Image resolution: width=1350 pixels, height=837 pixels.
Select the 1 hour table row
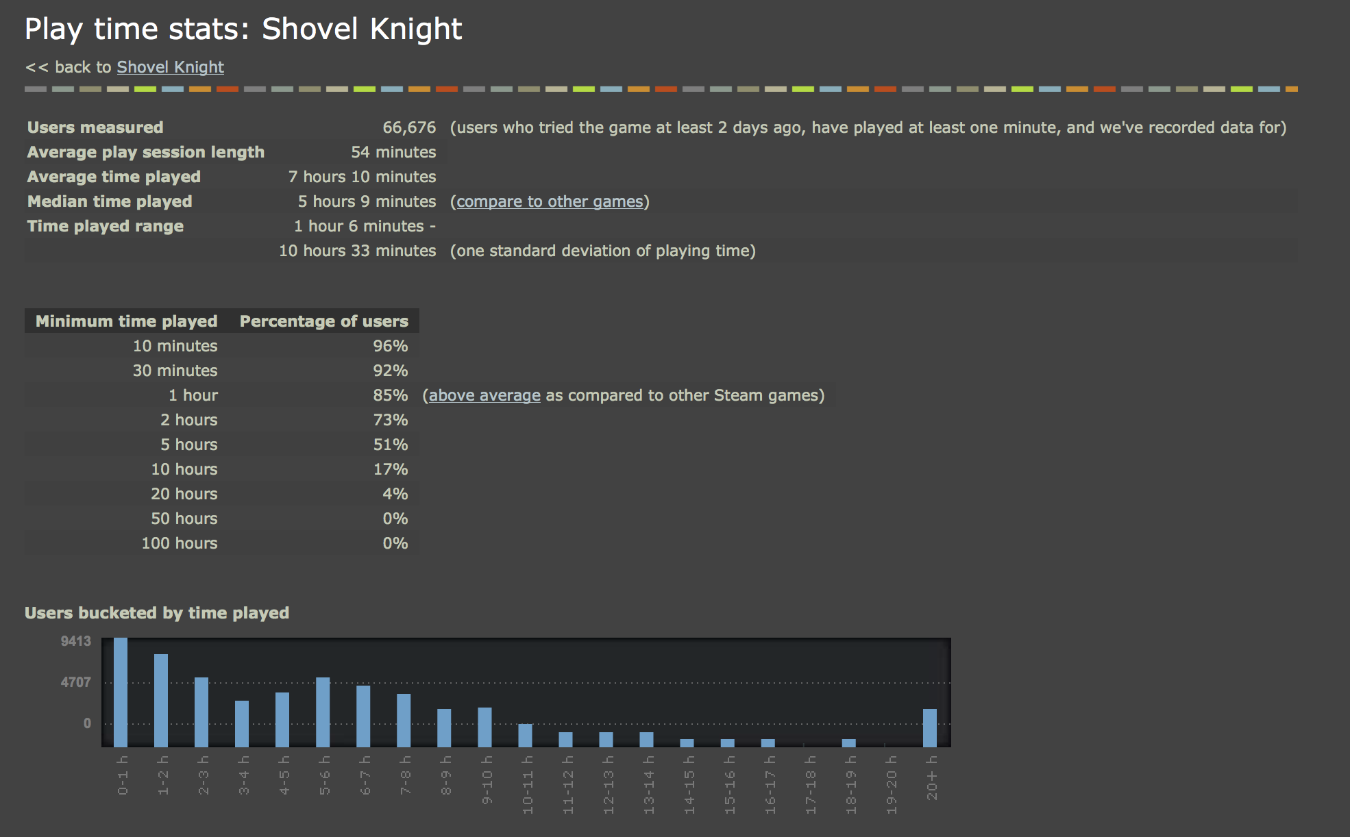pyautogui.click(x=193, y=395)
